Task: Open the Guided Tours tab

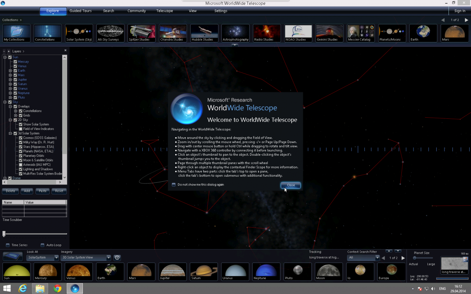Action: [x=80, y=11]
